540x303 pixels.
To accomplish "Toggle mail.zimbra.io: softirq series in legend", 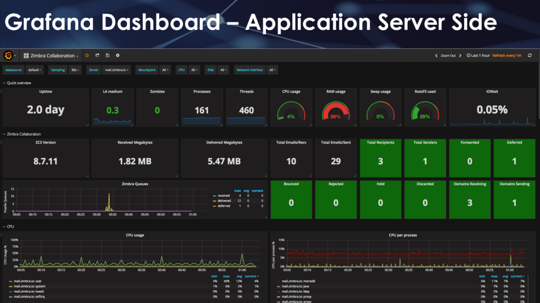I will pyautogui.click(x=30, y=297).
